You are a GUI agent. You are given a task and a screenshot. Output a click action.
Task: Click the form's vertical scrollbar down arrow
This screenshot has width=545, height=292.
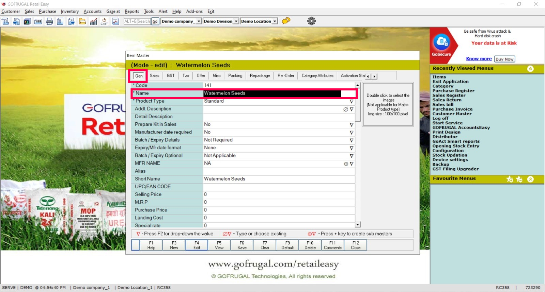(358, 225)
